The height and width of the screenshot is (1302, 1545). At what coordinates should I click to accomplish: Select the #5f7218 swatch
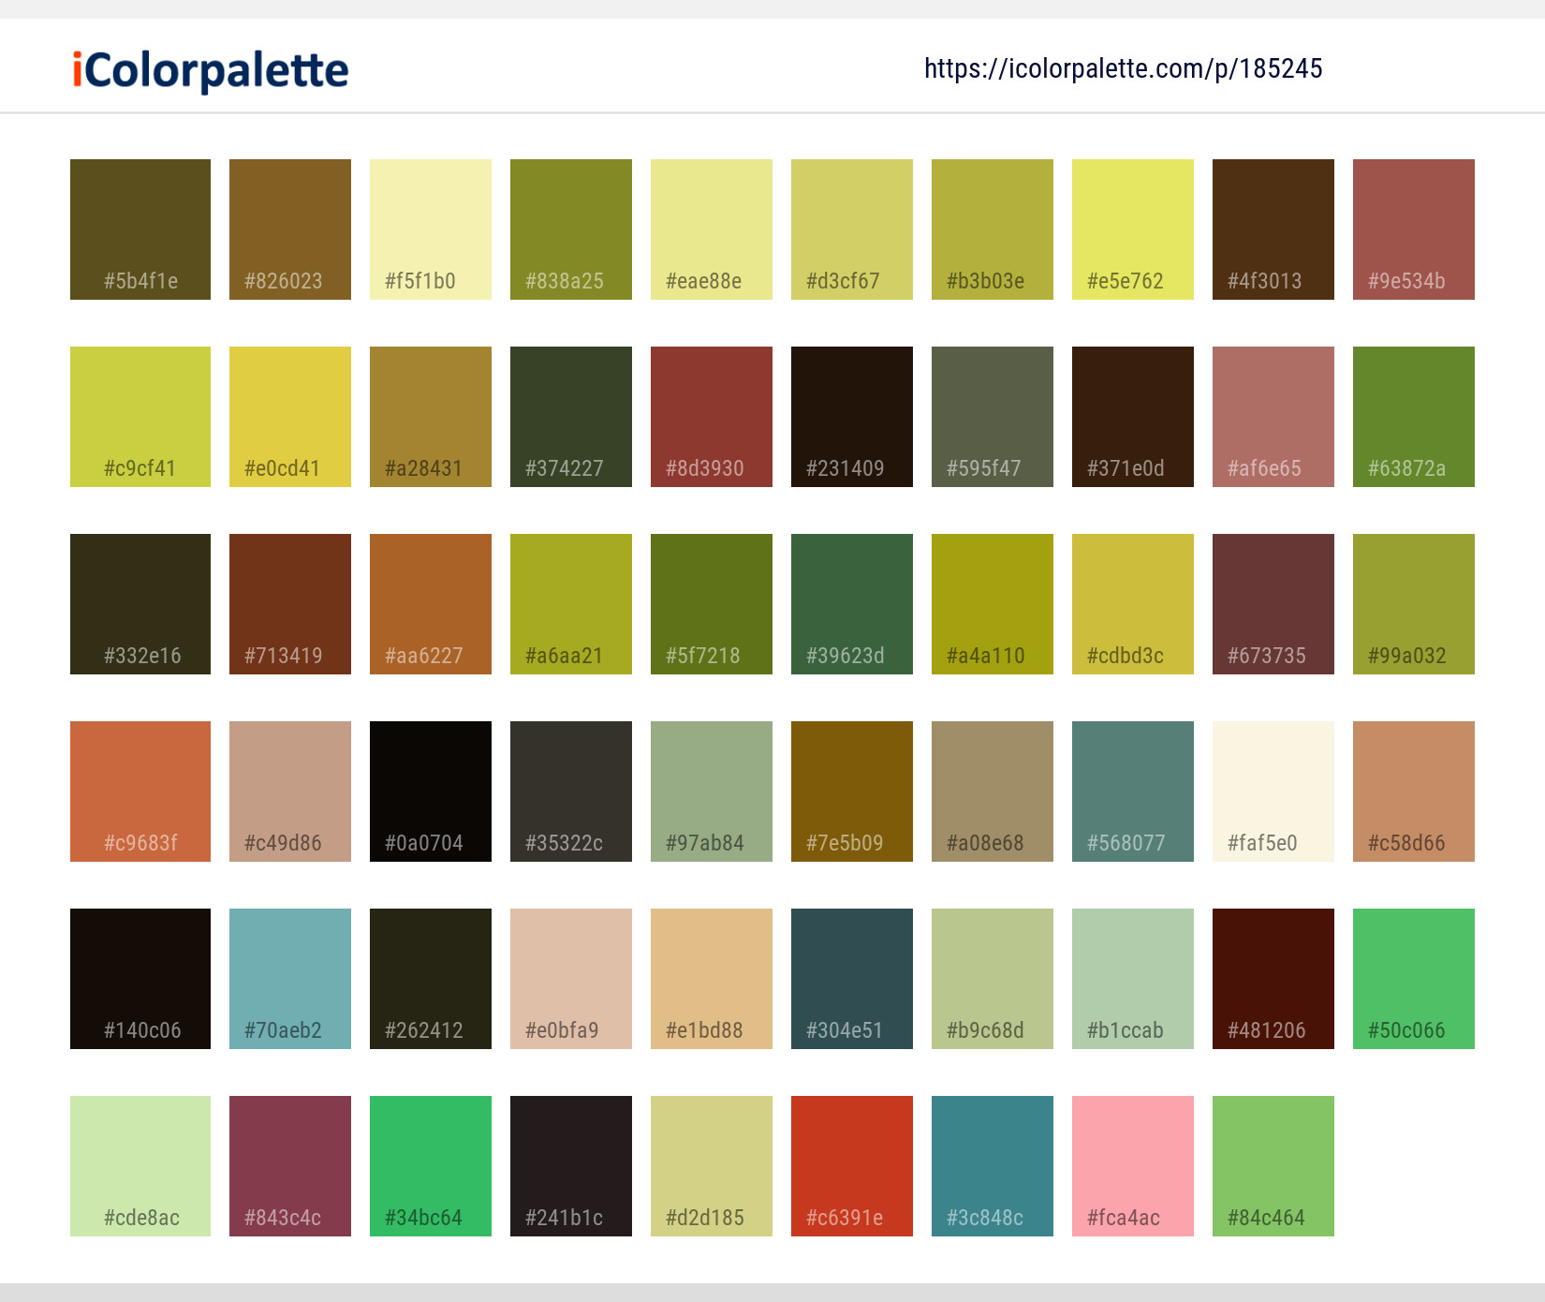(x=712, y=604)
